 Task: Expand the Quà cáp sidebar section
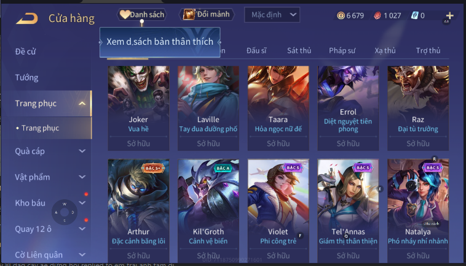click(x=82, y=151)
